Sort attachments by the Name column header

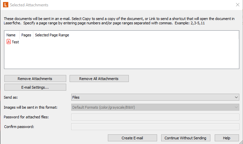coord(11,35)
